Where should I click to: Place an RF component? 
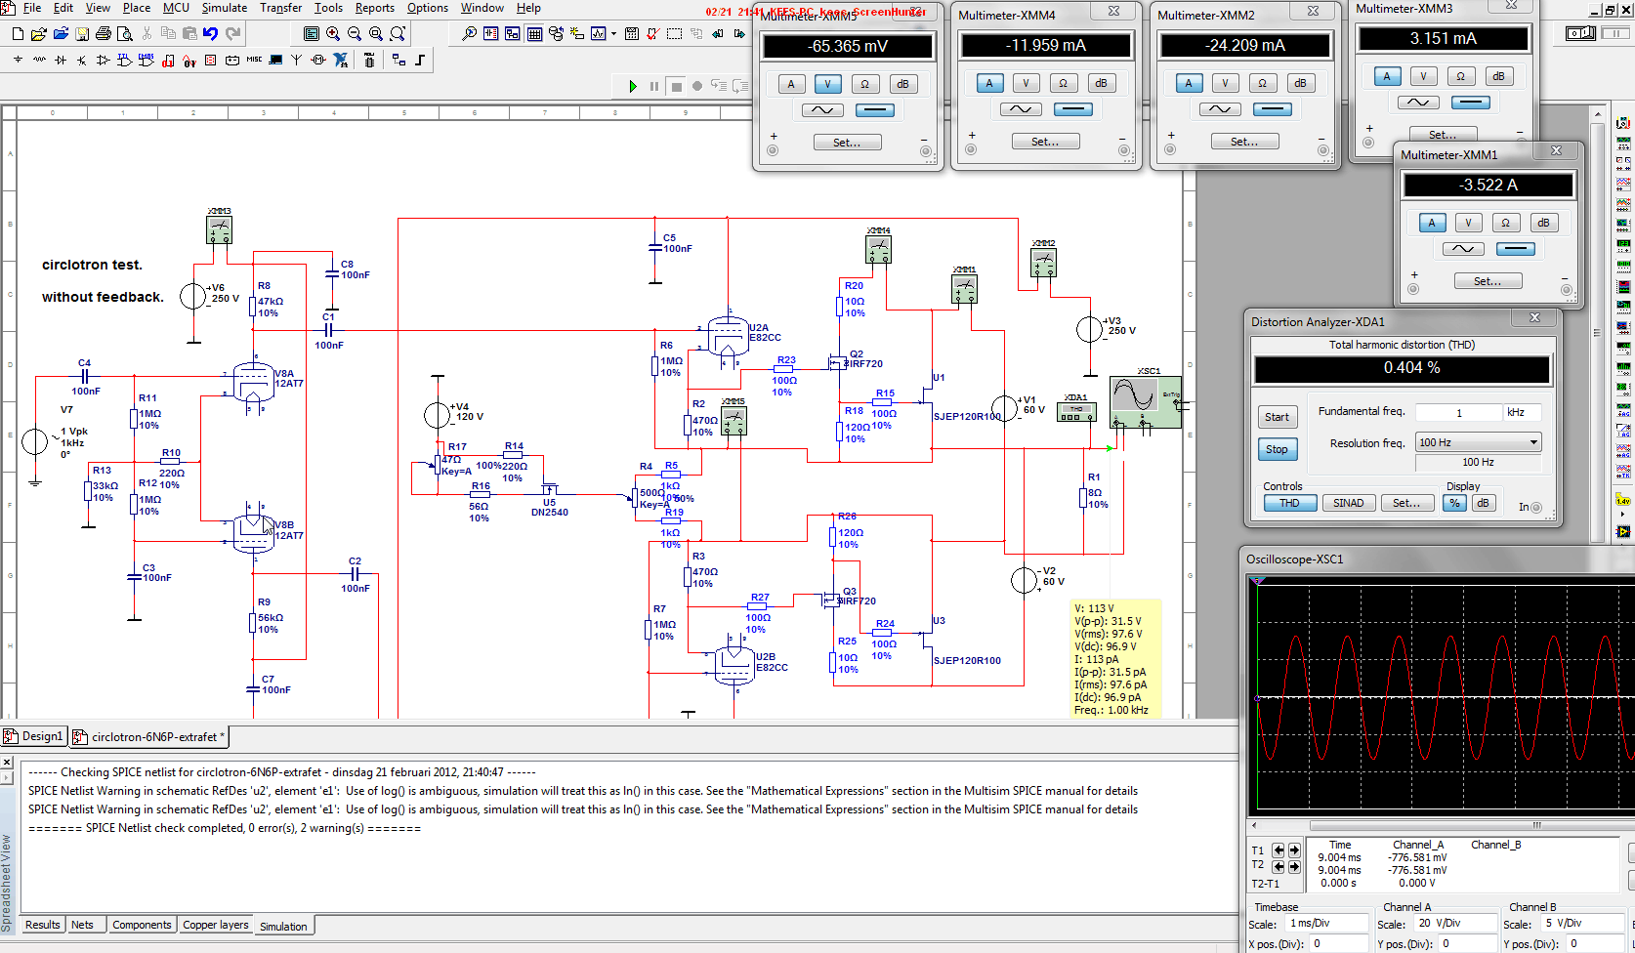click(x=296, y=60)
